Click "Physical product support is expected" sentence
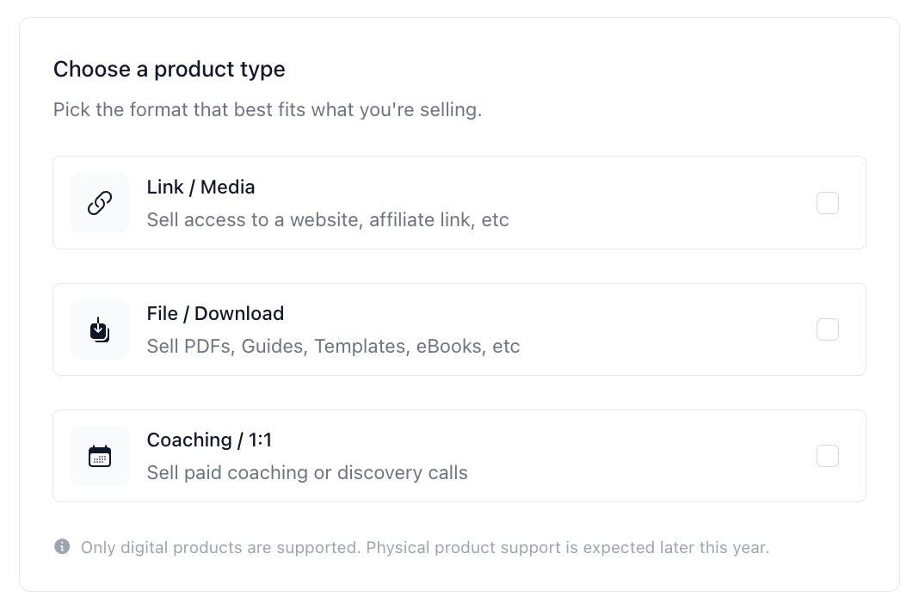The height and width of the screenshot is (609, 919). point(567,547)
